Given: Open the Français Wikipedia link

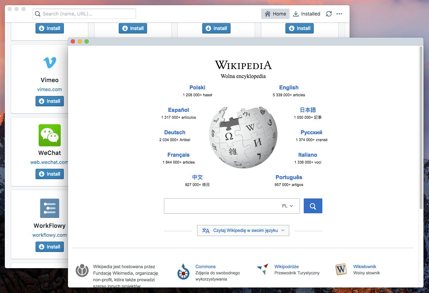Looking at the screenshot, I should click(178, 155).
